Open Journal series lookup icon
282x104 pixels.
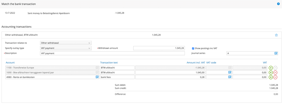pos(276,53)
